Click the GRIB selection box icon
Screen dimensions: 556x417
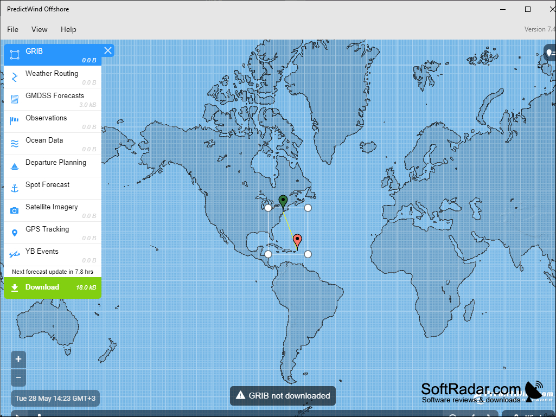[15, 55]
